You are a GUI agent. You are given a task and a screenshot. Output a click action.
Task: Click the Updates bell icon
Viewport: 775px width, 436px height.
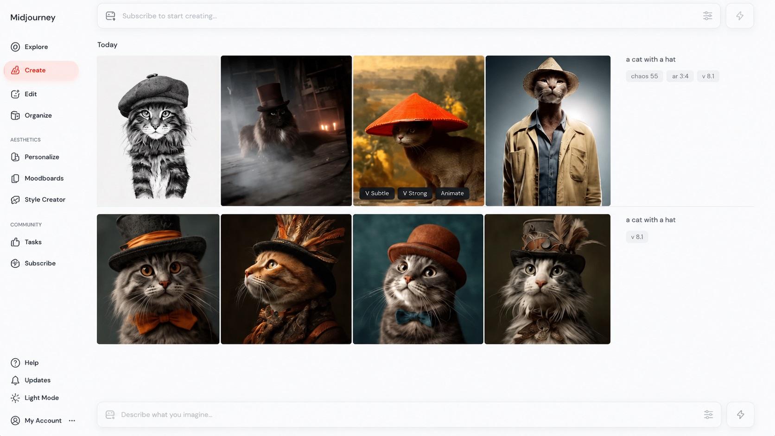point(15,380)
